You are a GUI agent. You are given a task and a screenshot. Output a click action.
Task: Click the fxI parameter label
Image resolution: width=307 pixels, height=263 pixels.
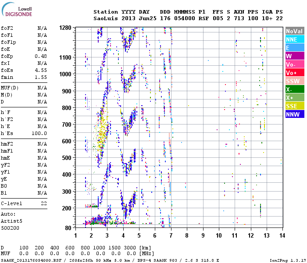pyautogui.click(x=5, y=64)
